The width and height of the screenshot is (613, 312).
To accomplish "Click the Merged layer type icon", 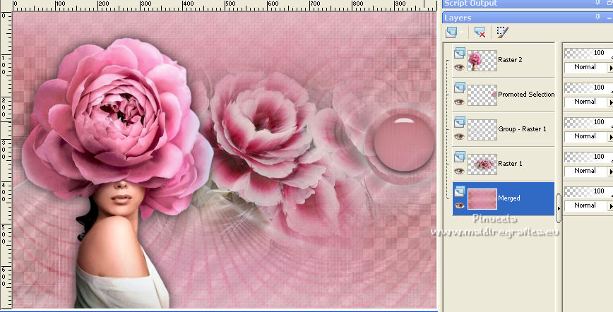I will point(460,191).
